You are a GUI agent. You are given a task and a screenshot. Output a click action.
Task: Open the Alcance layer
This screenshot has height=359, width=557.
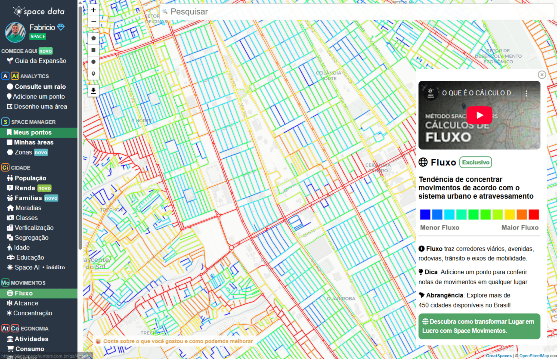pyautogui.click(x=26, y=303)
